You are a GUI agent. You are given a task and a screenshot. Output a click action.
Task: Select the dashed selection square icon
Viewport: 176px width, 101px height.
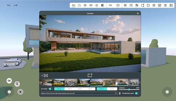148,5
